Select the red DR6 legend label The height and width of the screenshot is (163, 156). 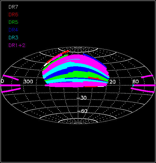[x=13, y=15]
